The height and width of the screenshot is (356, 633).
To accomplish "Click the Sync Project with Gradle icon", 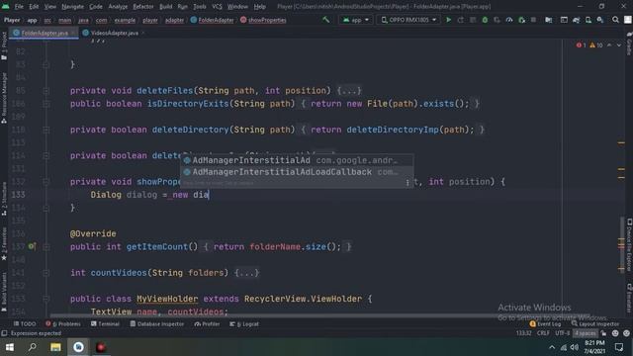I will [x=576, y=20].
